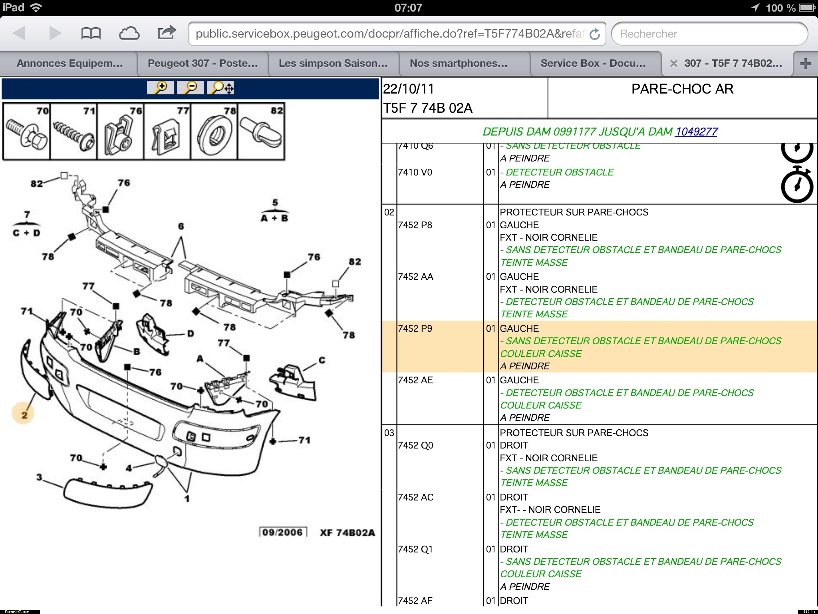Tap the Safari bookmarks book icon
Image resolution: width=818 pixels, height=614 pixels.
pyautogui.click(x=91, y=34)
